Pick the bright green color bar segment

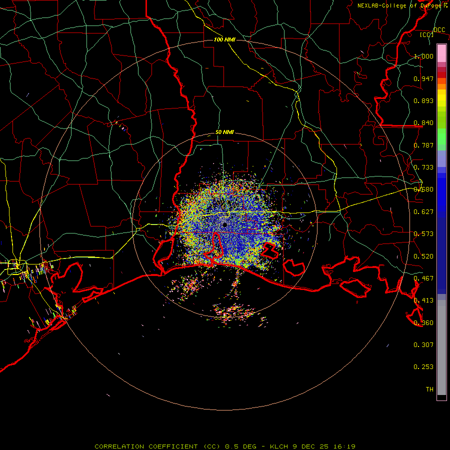(441, 136)
